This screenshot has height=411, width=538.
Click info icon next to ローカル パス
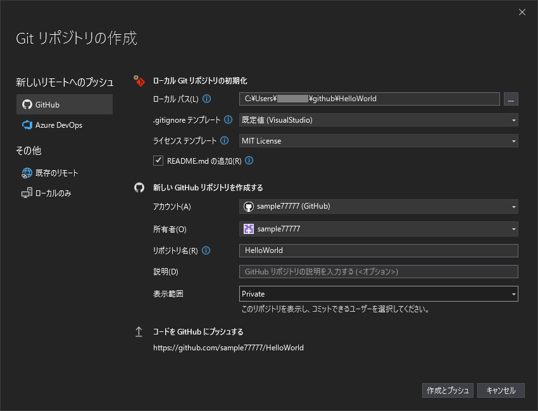(x=206, y=99)
